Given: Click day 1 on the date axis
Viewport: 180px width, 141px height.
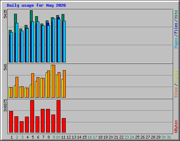Looking at the screenshot, I should tap(12, 137).
